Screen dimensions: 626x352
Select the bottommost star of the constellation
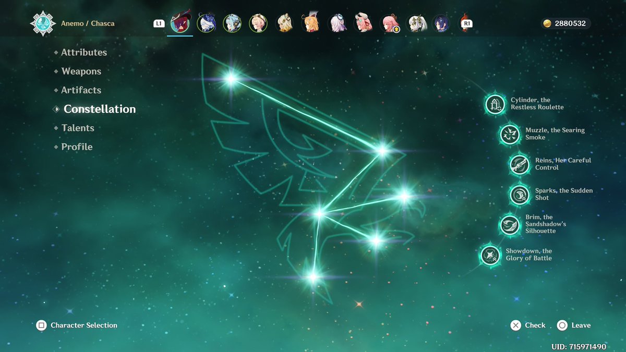tap(312, 277)
